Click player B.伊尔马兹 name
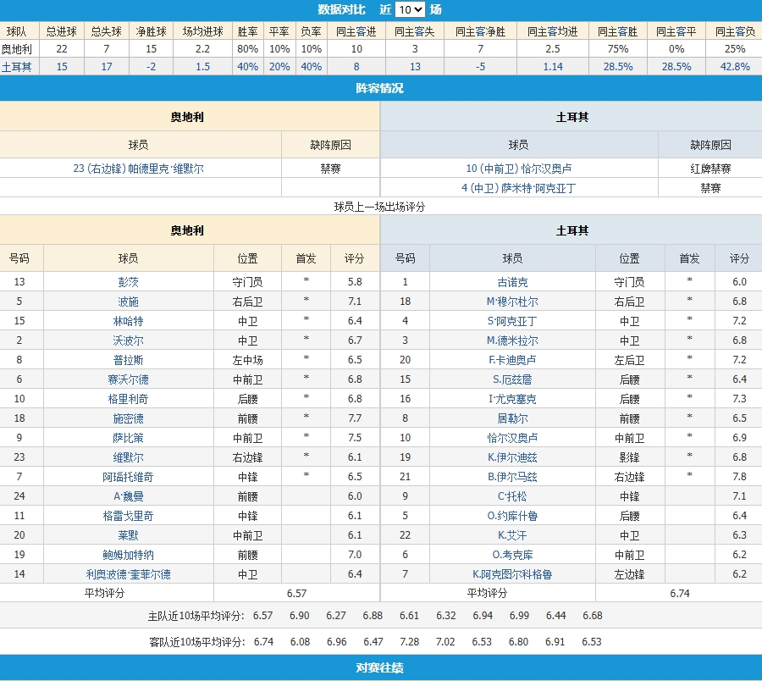 (x=512, y=477)
